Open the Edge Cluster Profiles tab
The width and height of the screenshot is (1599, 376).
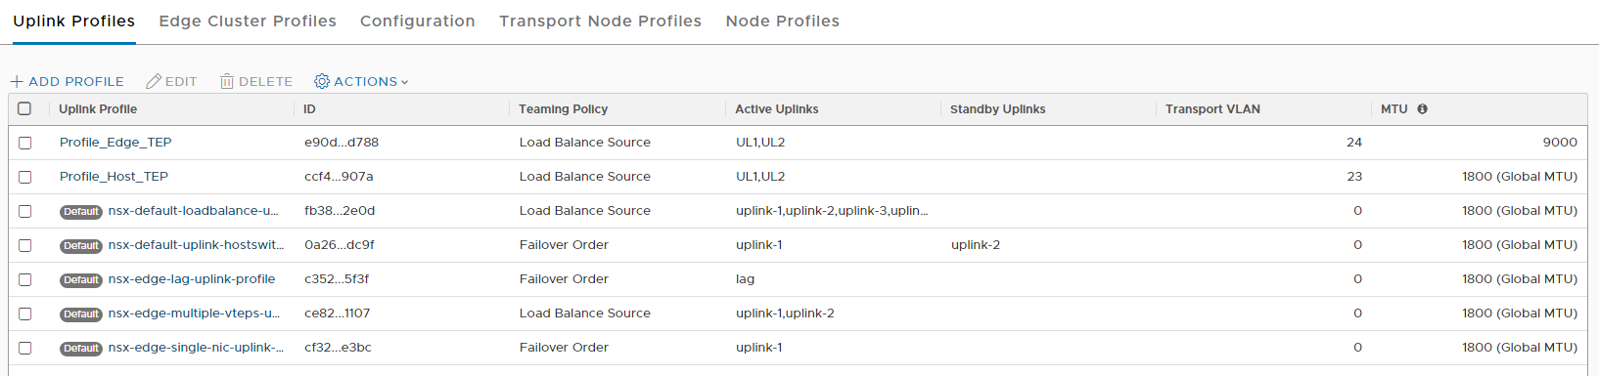[x=248, y=21]
